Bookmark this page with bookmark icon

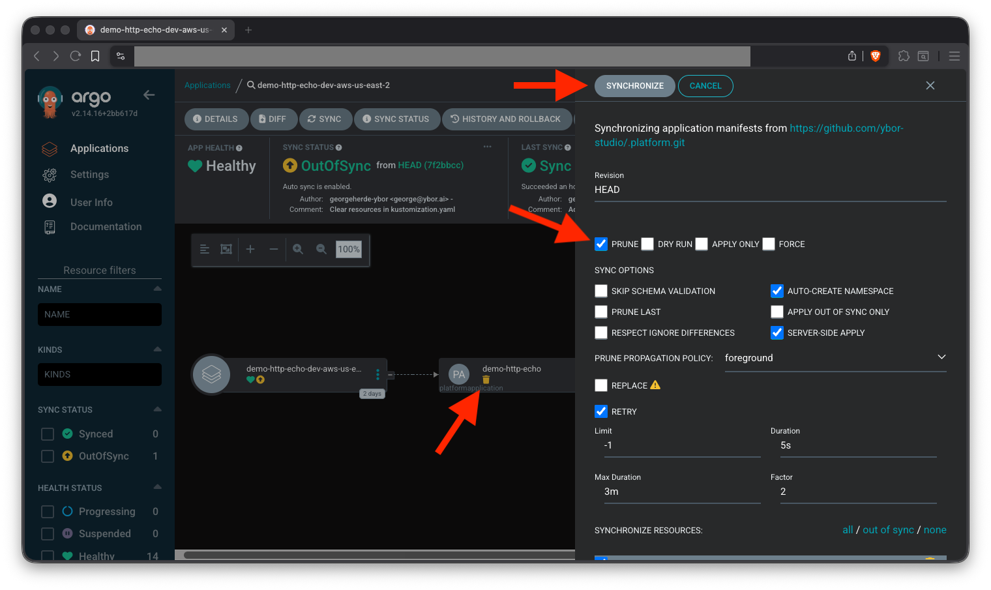click(x=95, y=56)
